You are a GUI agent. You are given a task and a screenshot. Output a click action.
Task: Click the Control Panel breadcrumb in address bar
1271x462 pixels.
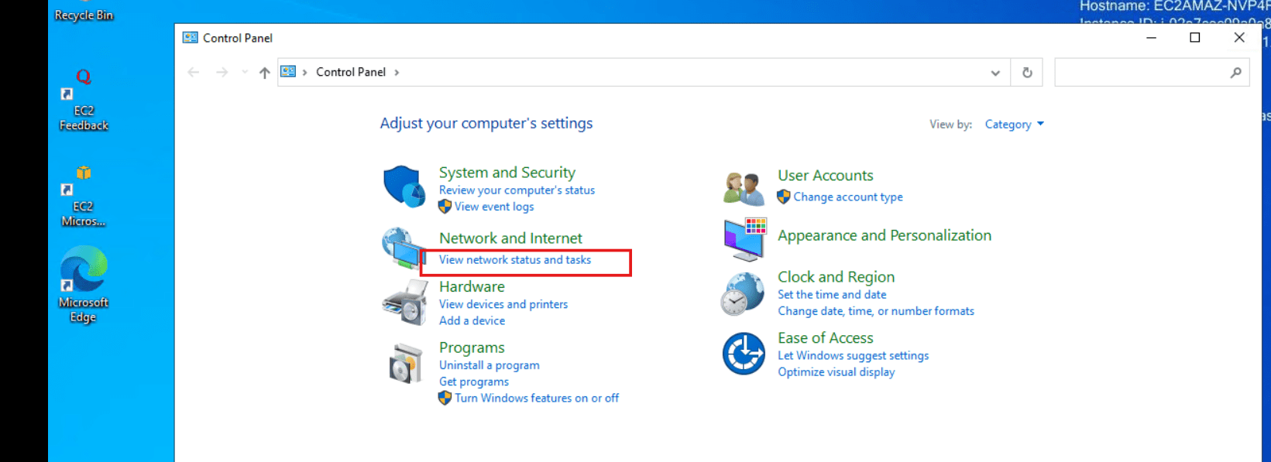pos(351,73)
